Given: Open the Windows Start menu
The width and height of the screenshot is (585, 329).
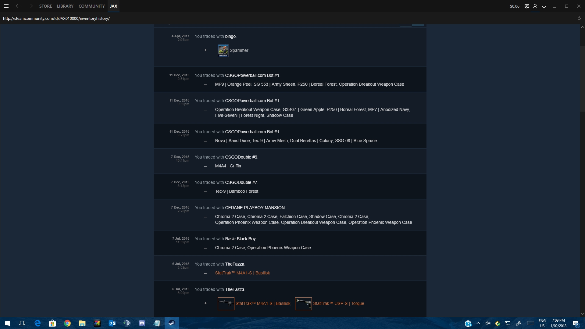Looking at the screenshot, I should (x=7, y=323).
